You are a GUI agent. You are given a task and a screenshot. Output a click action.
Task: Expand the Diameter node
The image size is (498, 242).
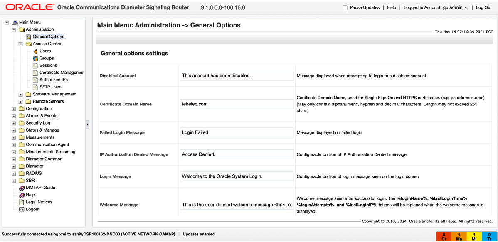(14, 166)
